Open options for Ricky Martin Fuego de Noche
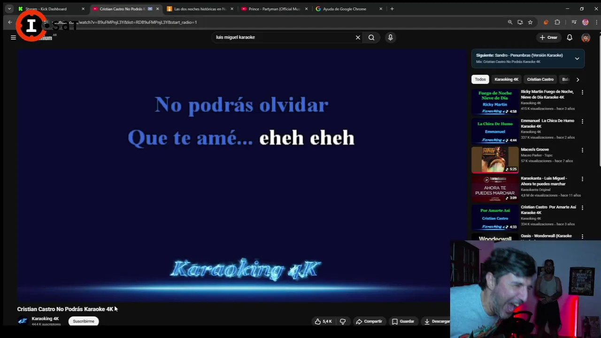Viewport: 601px width, 338px height. [x=582, y=92]
